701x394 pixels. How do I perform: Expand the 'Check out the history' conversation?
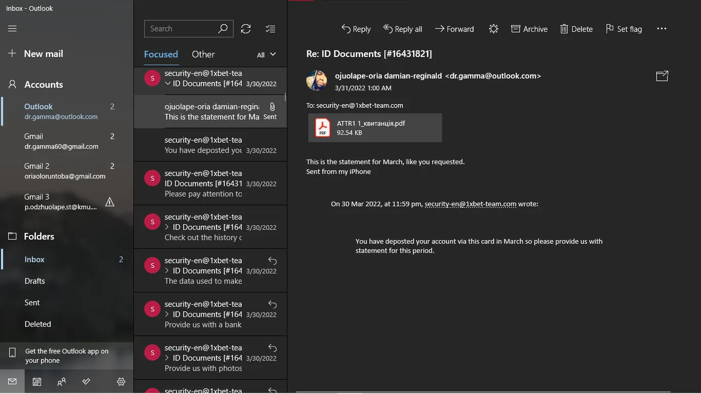point(167,227)
